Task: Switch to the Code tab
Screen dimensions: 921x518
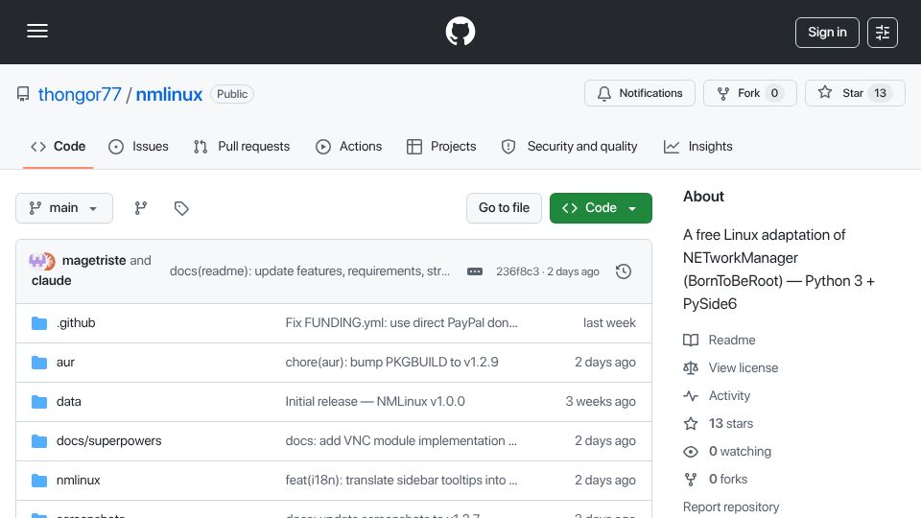Action: click(59, 146)
